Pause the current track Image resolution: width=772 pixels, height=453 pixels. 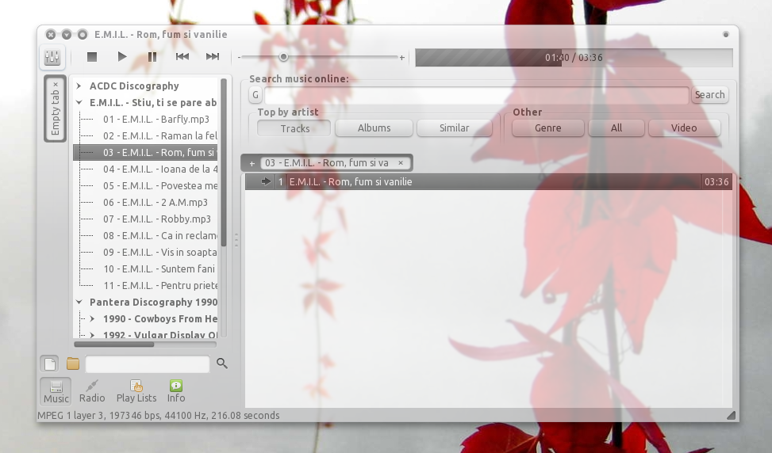coord(152,57)
